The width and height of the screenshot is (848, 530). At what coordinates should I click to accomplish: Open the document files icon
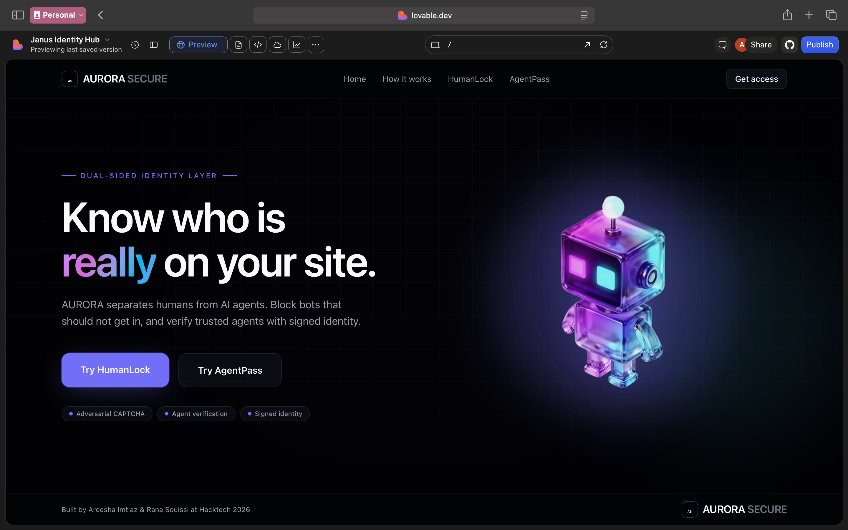click(238, 45)
